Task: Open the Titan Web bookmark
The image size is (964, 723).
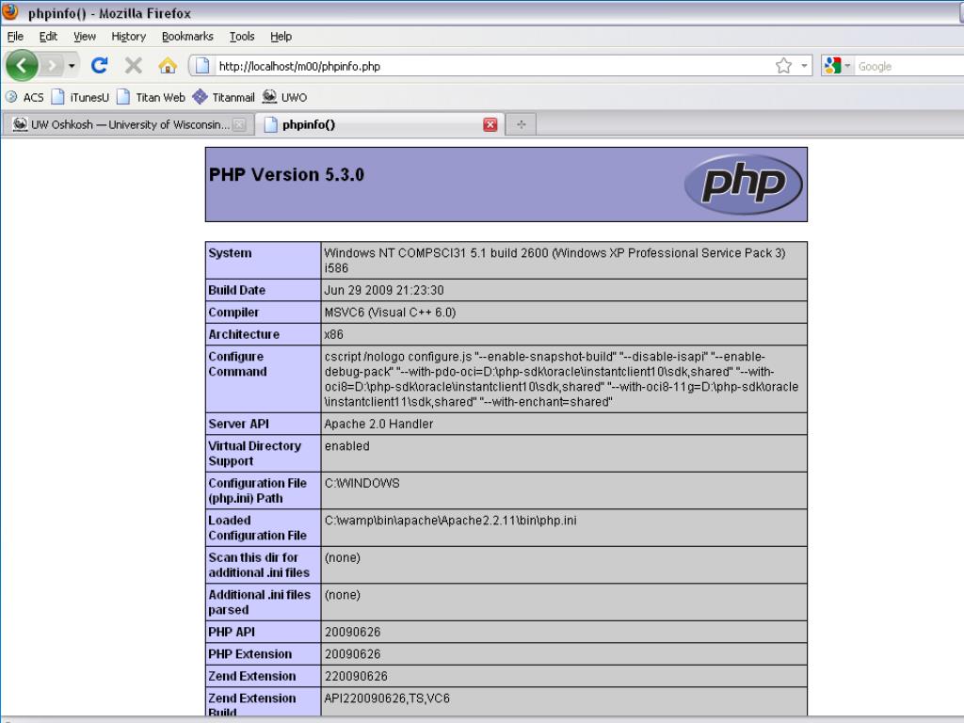Action: 151,97
